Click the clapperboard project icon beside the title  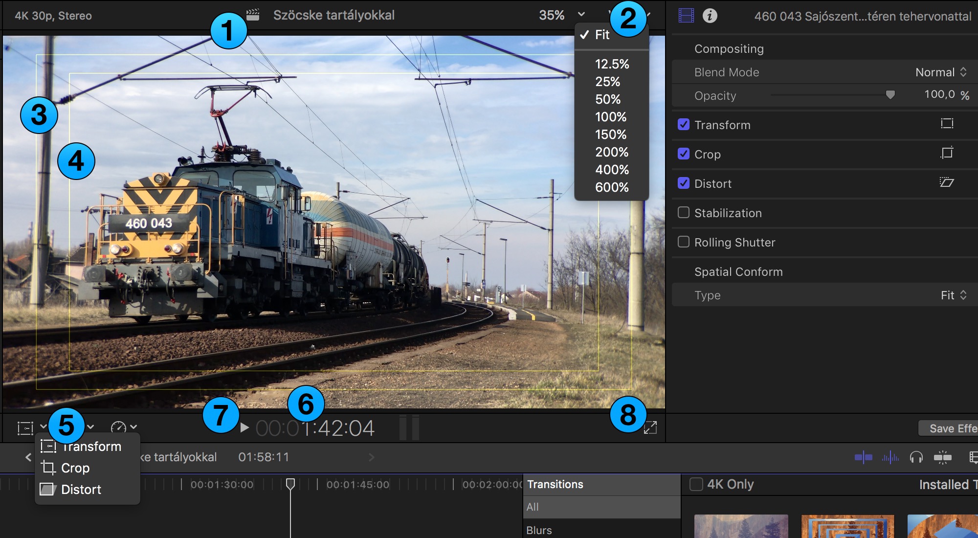(x=253, y=15)
